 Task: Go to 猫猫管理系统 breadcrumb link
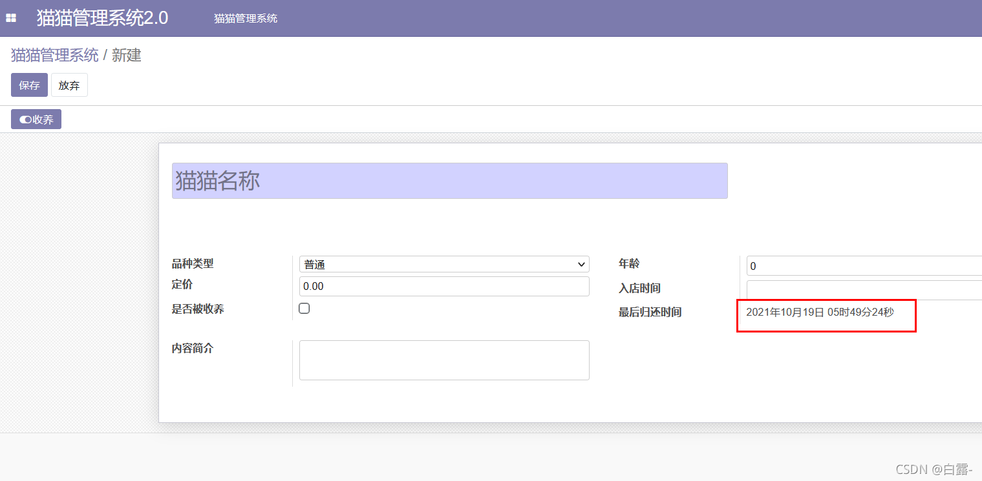[x=55, y=56]
